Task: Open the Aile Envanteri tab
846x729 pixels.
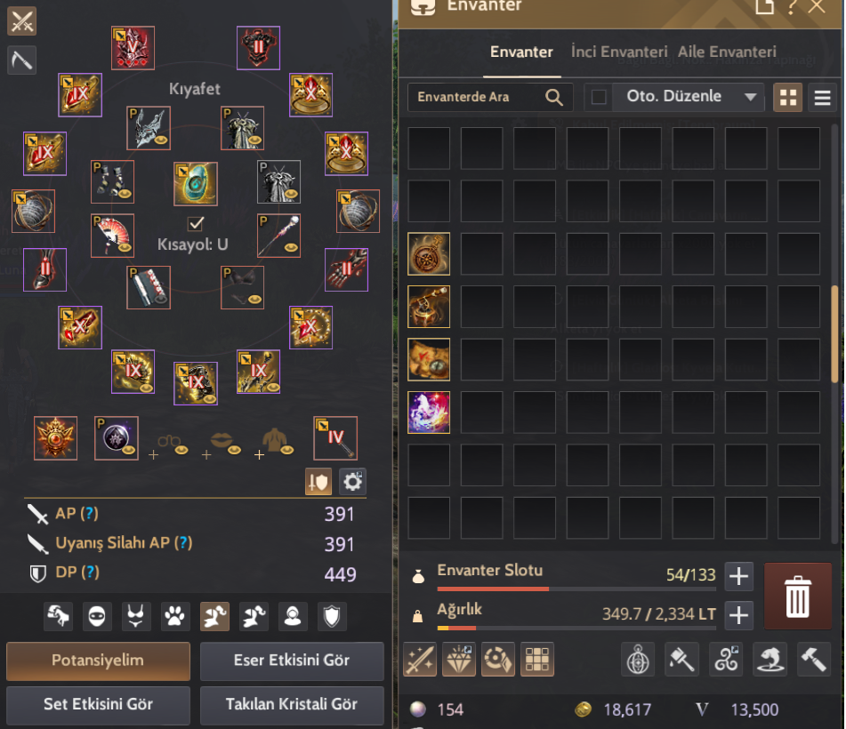Action: click(727, 52)
